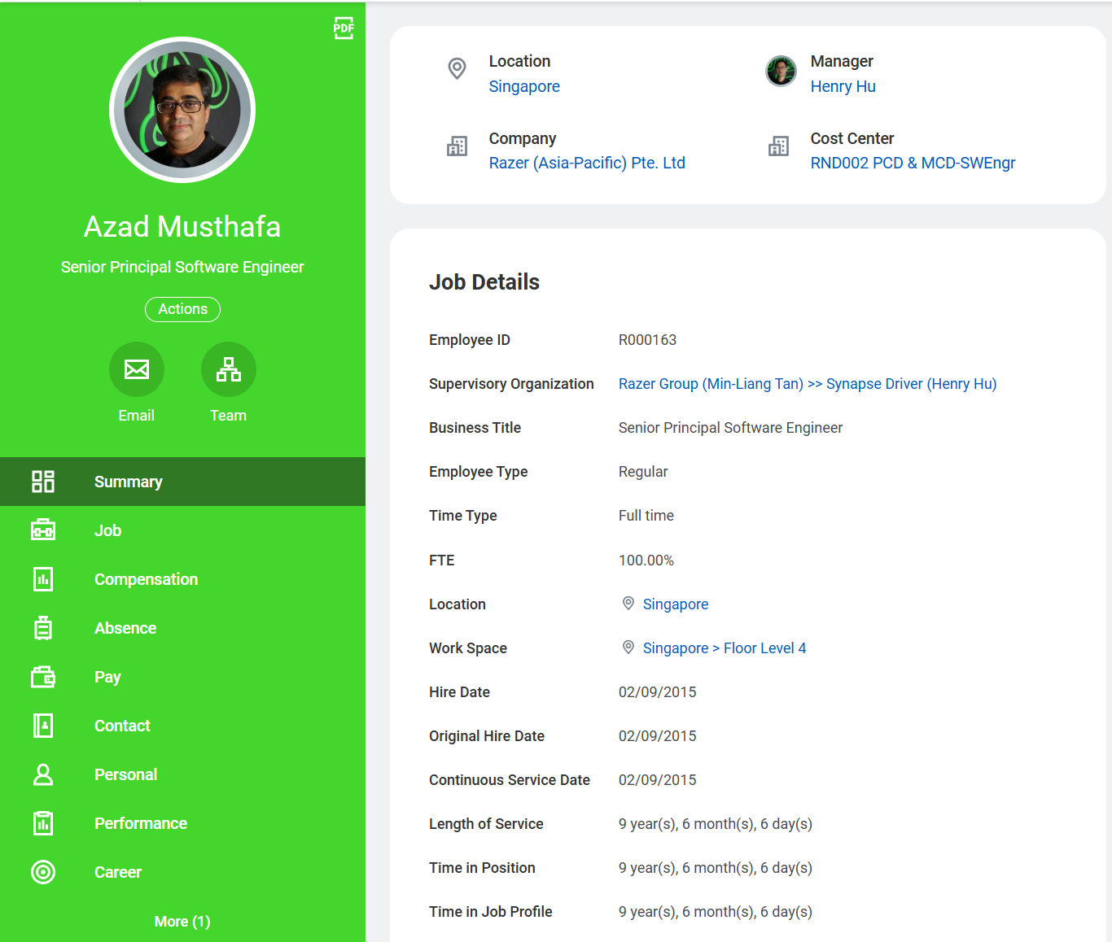Click the location pin icon in header card
The image size is (1112, 942).
tap(457, 68)
